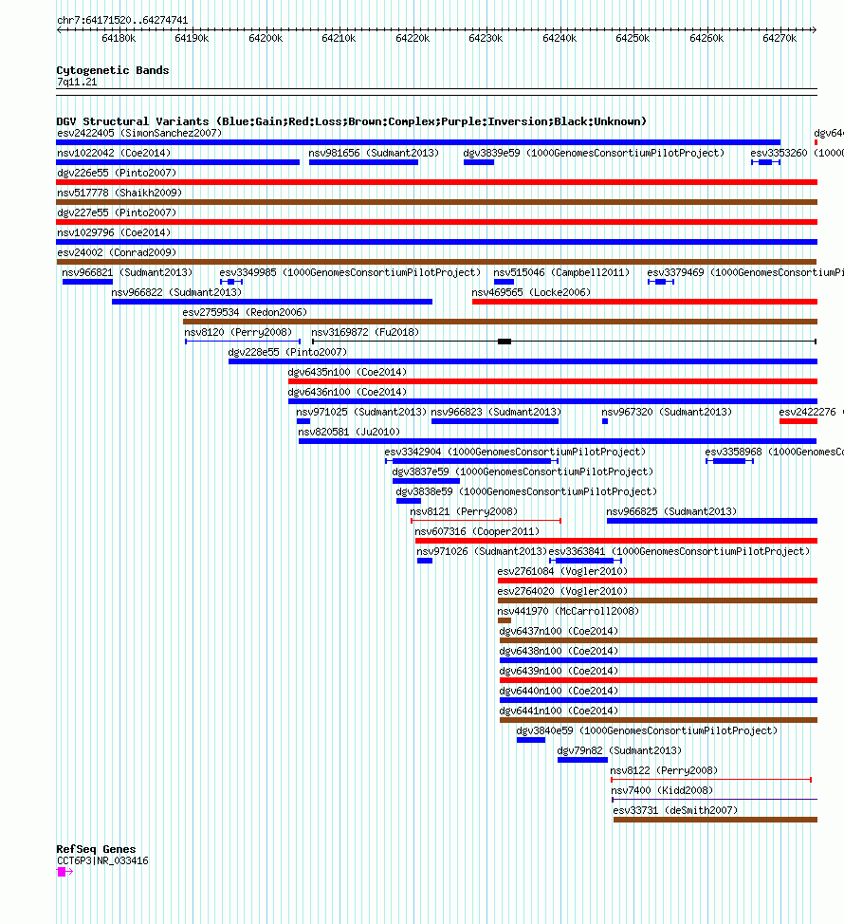The width and height of the screenshot is (844, 924).
Task: Click the 64250k ruler tick label
Action: pyautogui.click(x=633, y=39)
